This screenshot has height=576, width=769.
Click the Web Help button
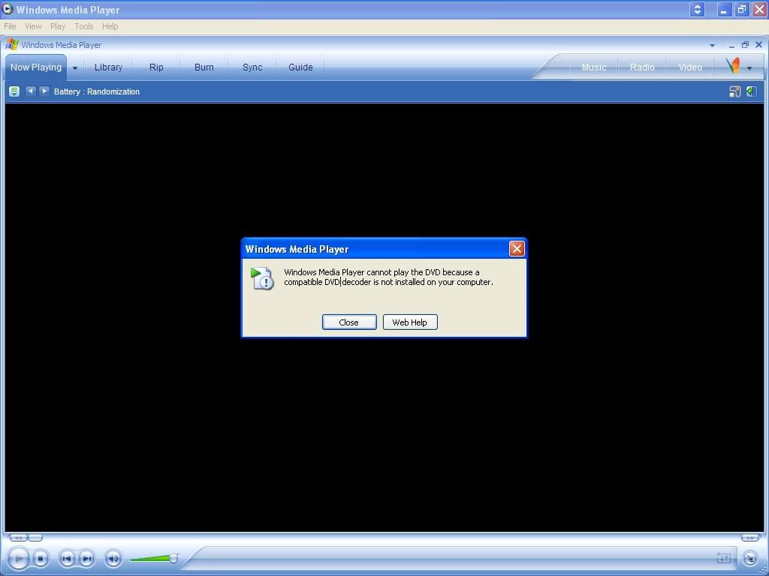(410, 322)
